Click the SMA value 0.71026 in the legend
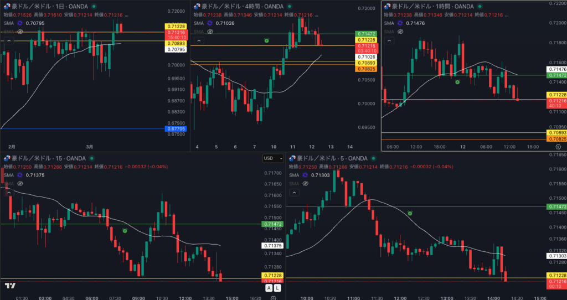This screenshot has height=300, width=567. 225,23
